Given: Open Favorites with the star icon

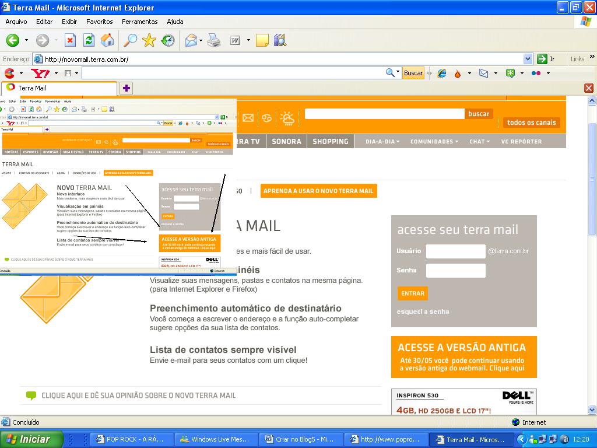Looking at the screenshot, I should (149, 40).
